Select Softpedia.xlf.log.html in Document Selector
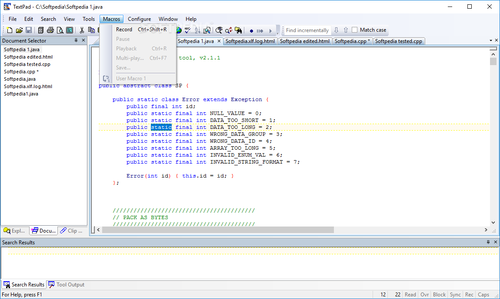 tap(28, 86)
